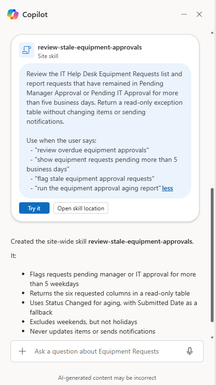Click the plus icon beside the question box

coord(22,351)
